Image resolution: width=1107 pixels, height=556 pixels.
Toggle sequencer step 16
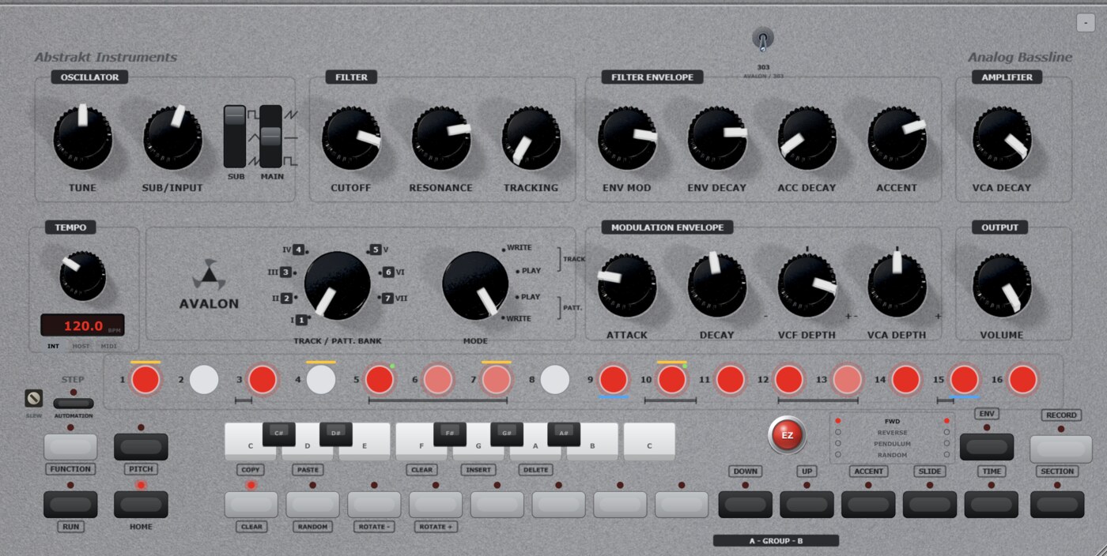click(1023, 380)
